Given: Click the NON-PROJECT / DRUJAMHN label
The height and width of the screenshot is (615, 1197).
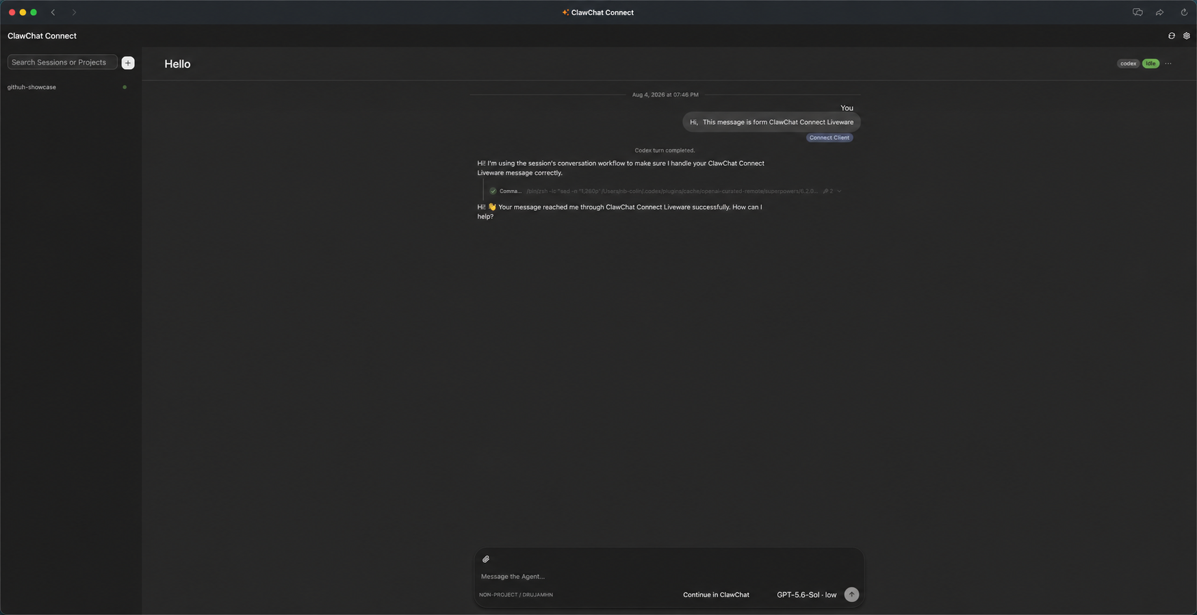Looking at the screenshot, I should pos(516,595).
